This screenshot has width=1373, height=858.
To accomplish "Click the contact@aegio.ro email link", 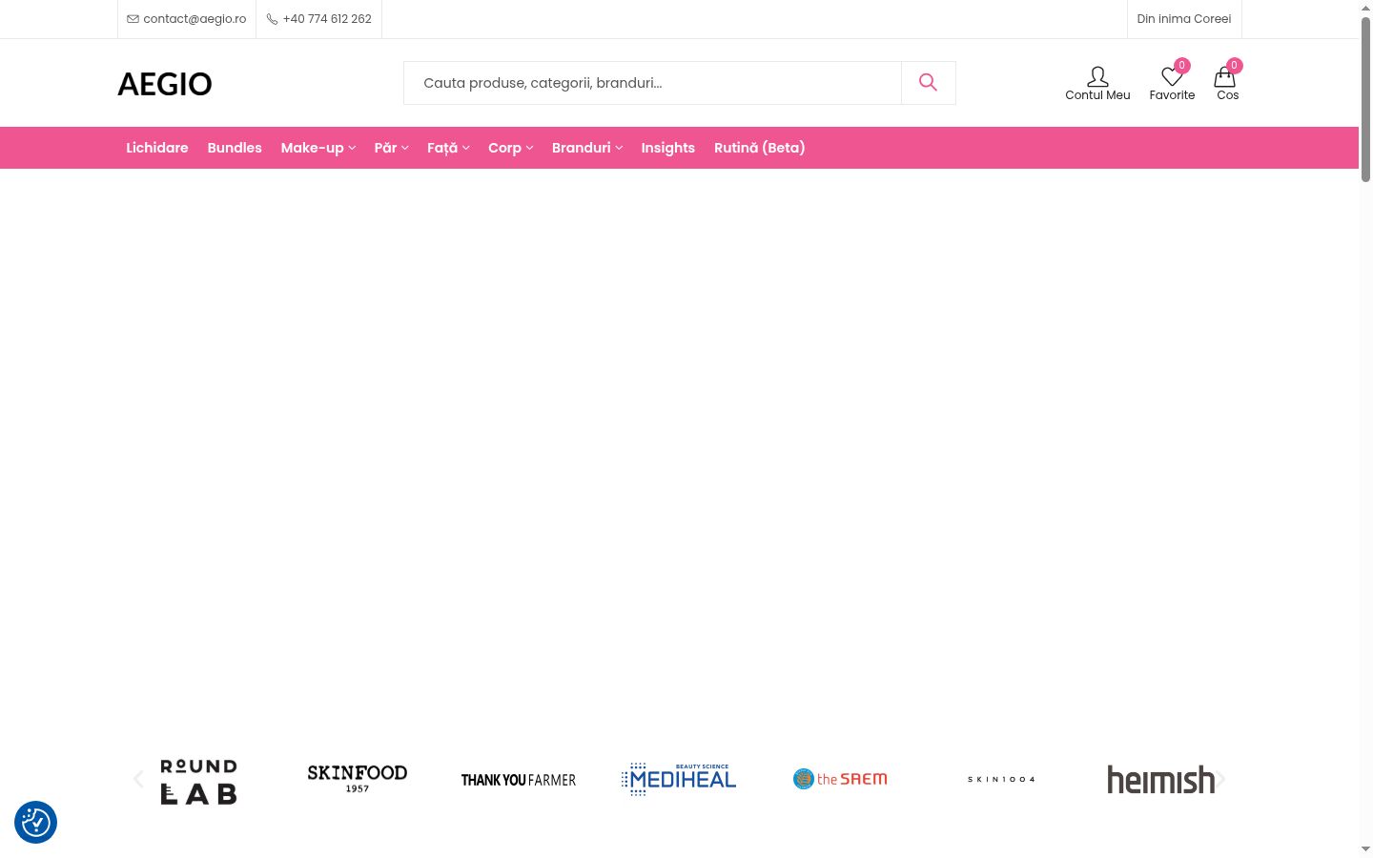I will 187,19.
